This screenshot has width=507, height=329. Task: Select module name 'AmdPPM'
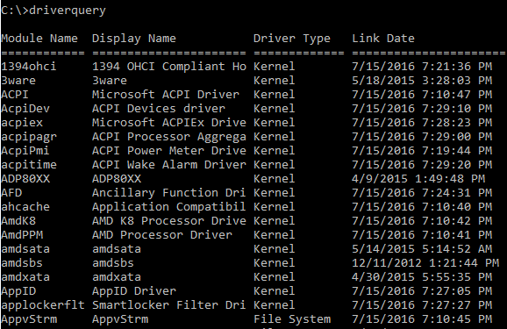point(22,235)
